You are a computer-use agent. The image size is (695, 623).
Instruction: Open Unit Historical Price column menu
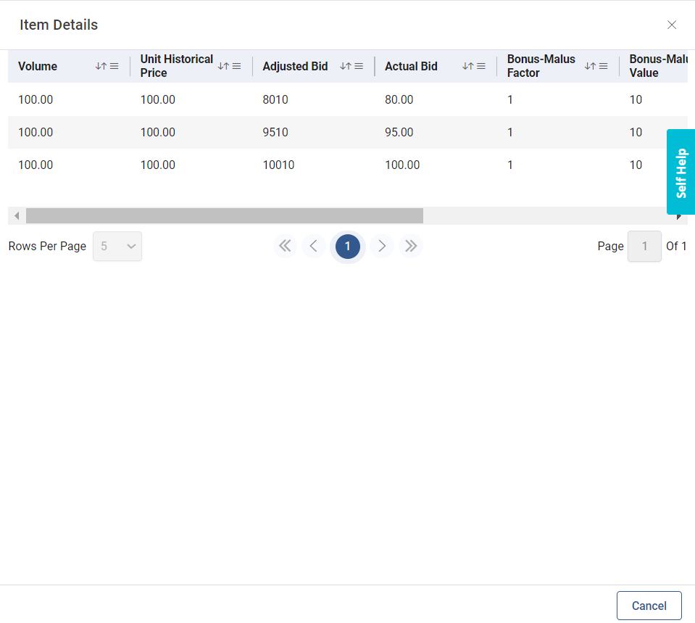pos(237,66)
